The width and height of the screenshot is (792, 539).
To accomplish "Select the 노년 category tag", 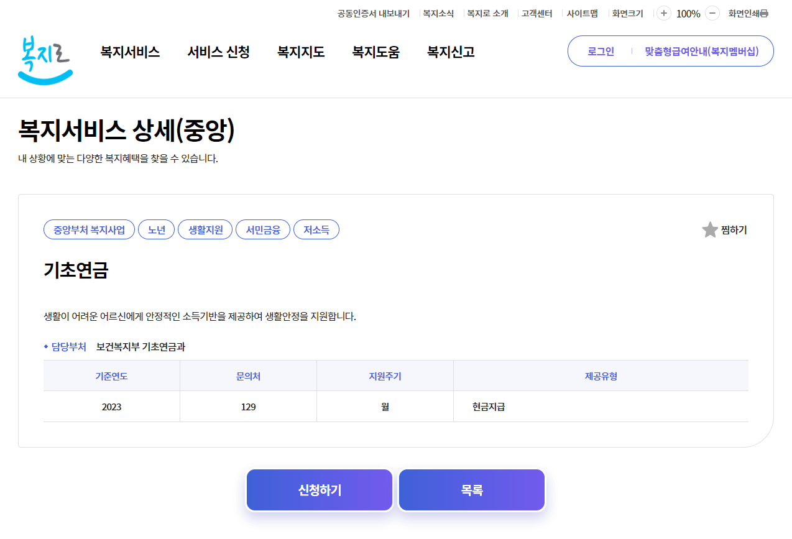I will [156, 229].
